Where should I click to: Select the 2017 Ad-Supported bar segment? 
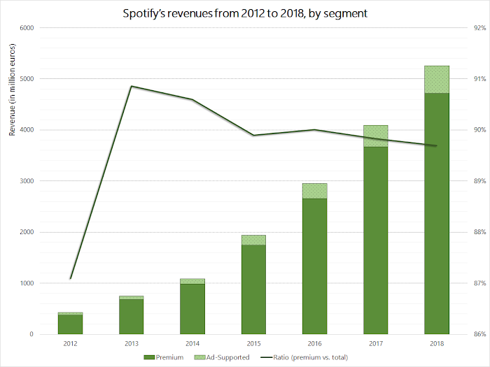click(376, 136)
